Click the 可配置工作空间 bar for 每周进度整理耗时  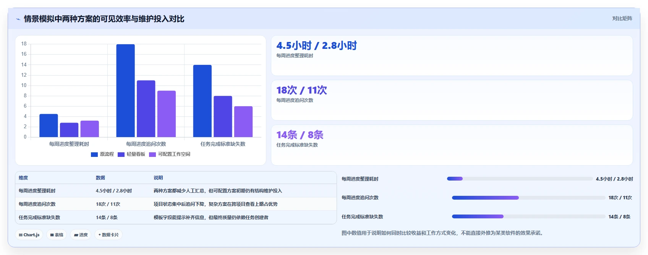click(x=90, y=129)
